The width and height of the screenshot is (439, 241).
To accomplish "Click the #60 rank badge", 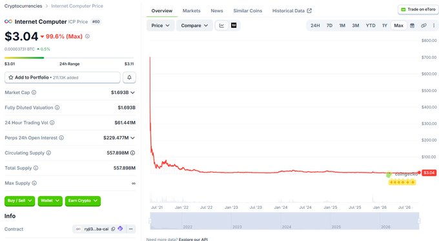I will [x=96, y=21].
